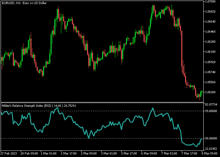Click the 8 Mar 09:00 time label
Screen dimensions: 220x157
click(x=210, y=153)
